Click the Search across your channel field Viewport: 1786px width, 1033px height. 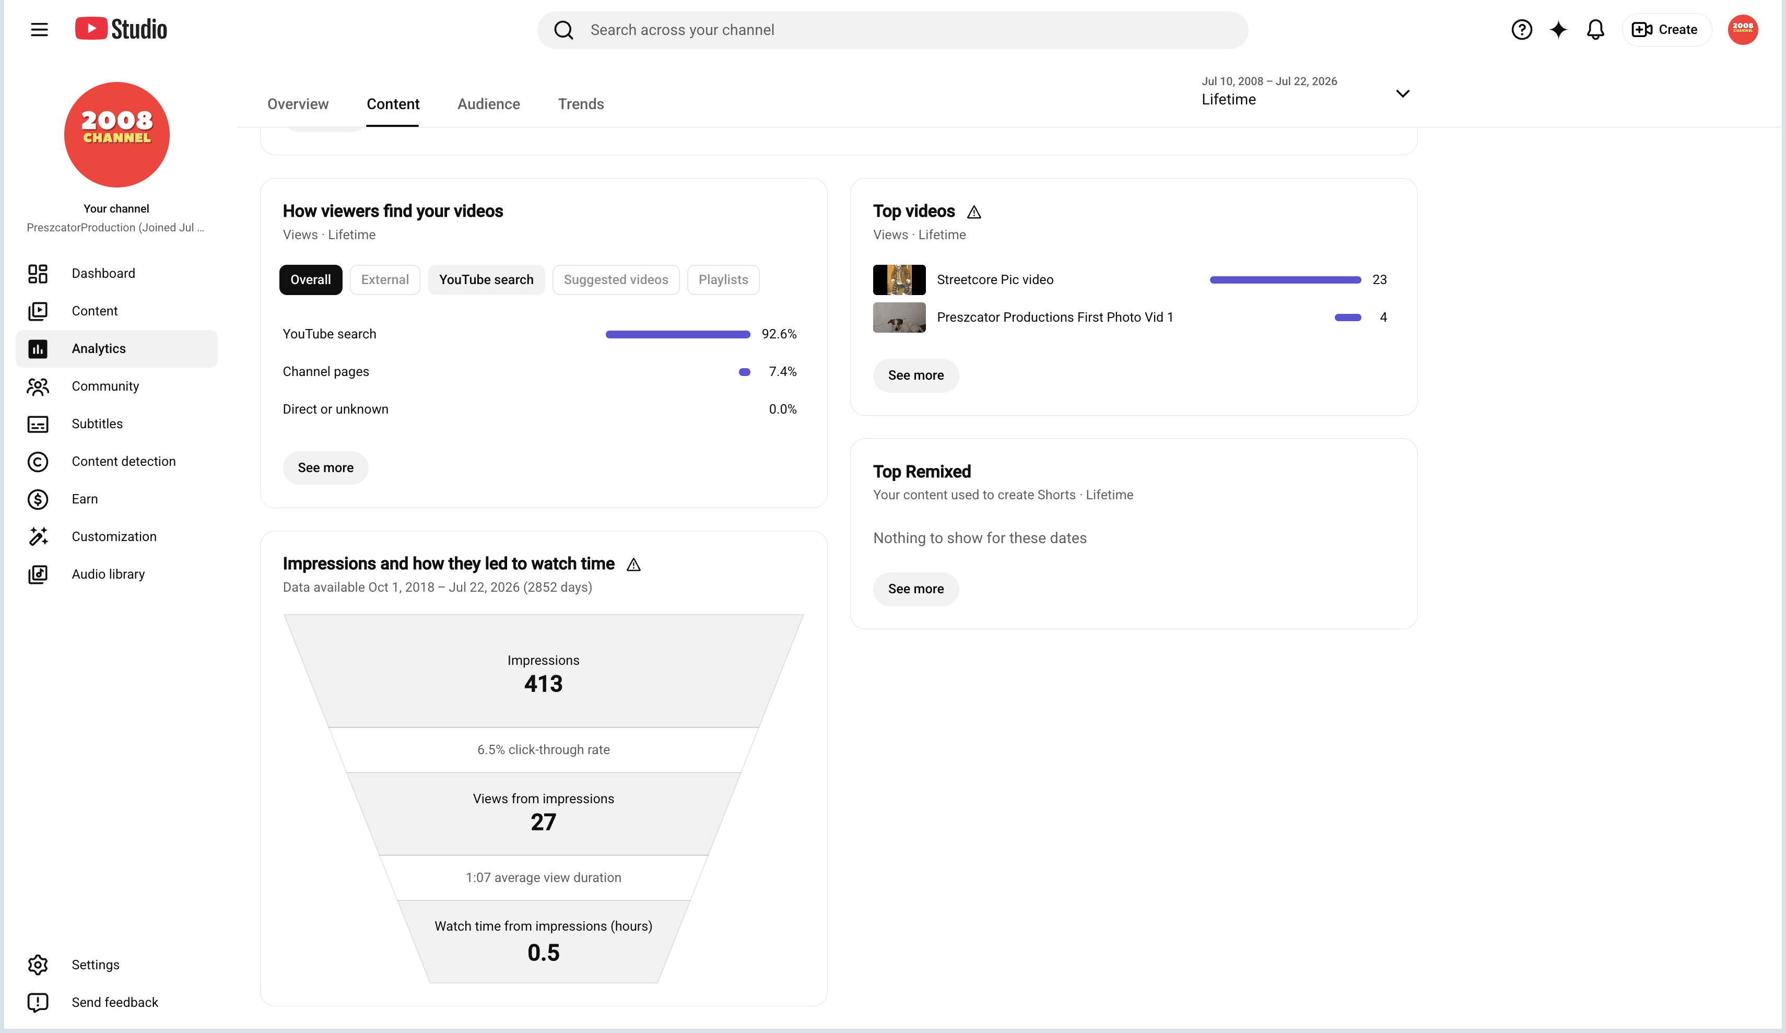click(x=892, y=30)
